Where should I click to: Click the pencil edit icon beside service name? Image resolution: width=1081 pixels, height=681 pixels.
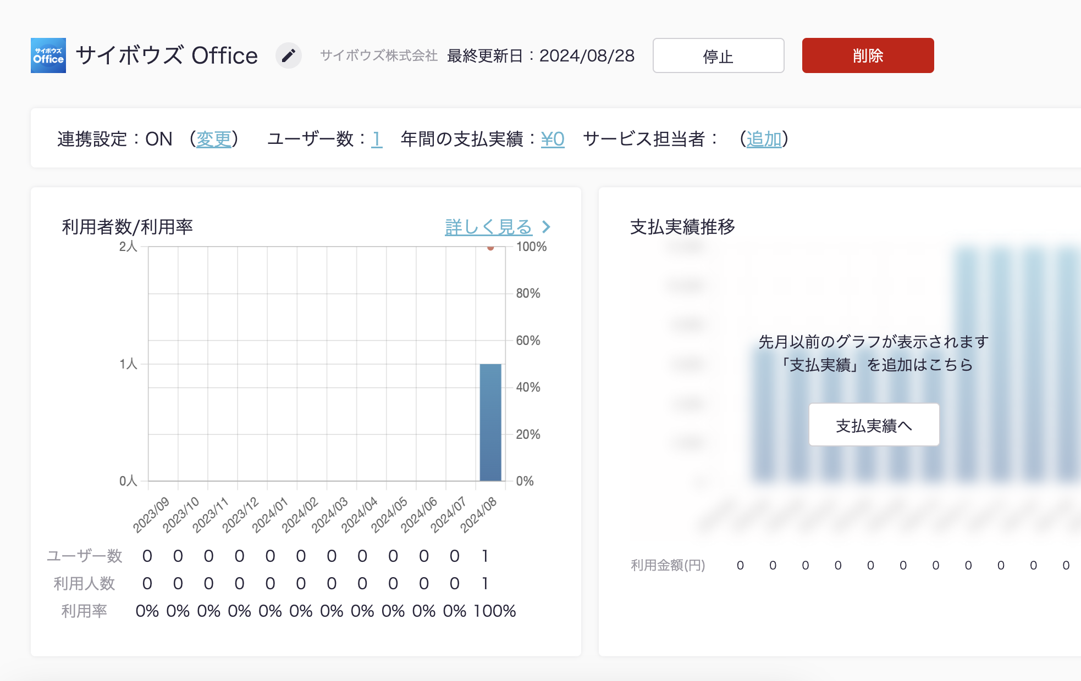pos(288,55)
